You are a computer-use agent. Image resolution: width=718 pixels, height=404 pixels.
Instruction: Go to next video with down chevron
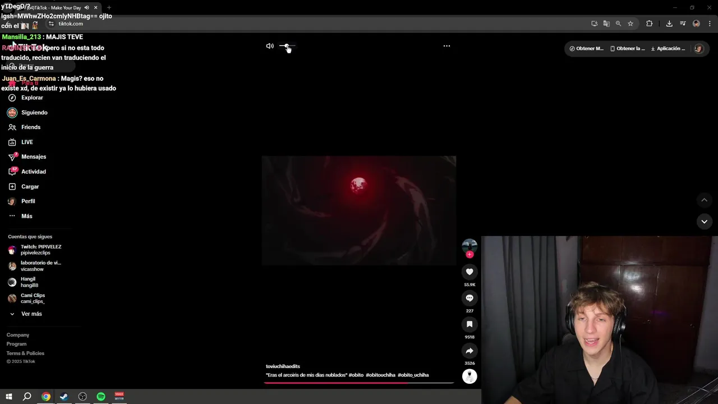pyautogui.click(x=704, y=222)
